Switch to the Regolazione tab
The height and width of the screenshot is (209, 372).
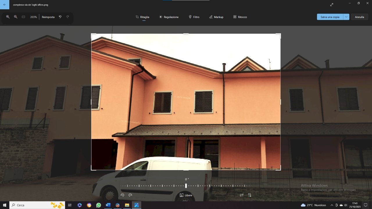[169, 17]
